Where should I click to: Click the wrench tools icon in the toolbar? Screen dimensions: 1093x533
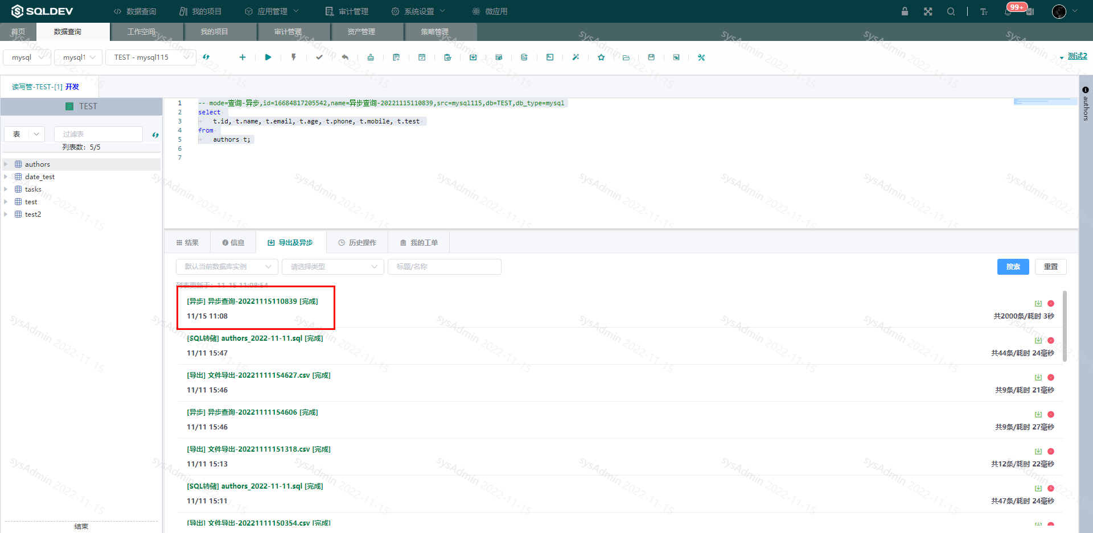click(701, 57)
